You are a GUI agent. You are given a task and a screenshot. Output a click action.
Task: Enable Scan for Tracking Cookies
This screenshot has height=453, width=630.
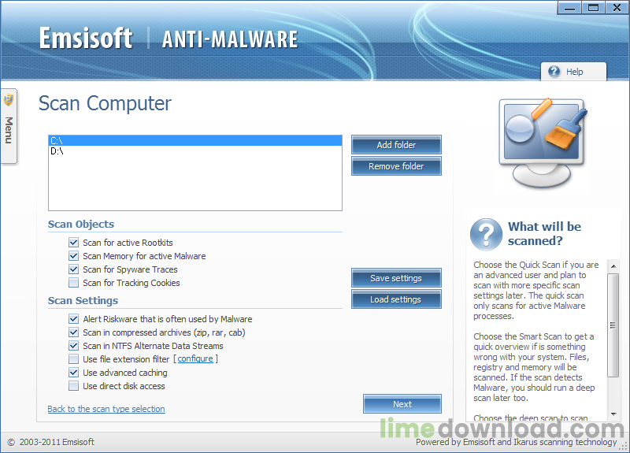click(x=73, y=283)
